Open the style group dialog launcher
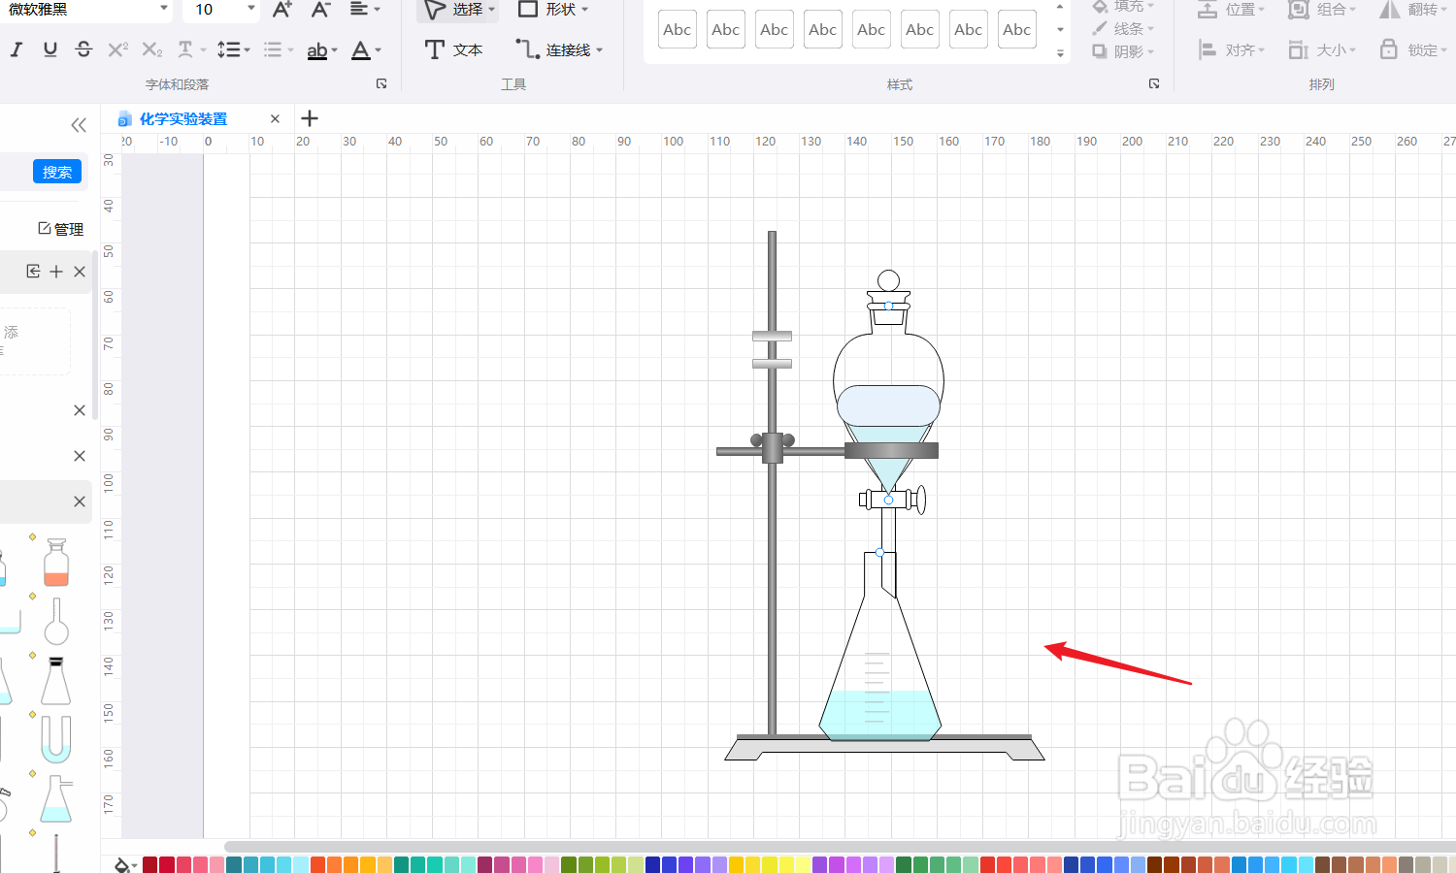The image size is (1456, 873). click(1154, 84)
